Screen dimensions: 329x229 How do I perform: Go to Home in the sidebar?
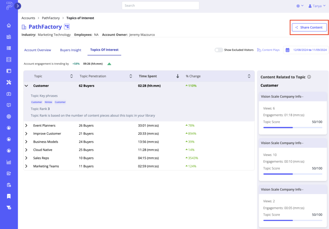click(x=9, y=25)
